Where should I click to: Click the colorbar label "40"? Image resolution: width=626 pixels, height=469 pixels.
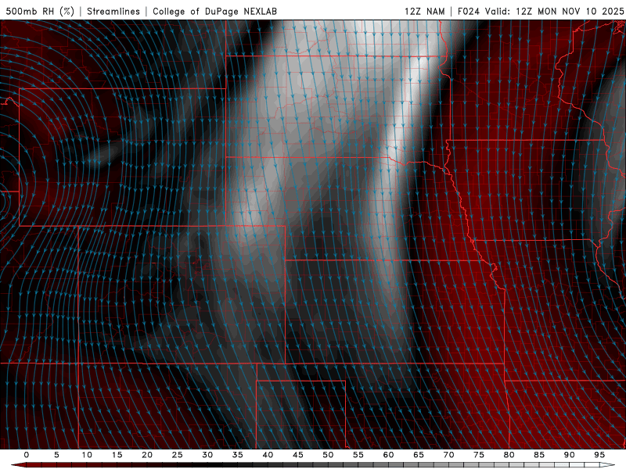268,455
